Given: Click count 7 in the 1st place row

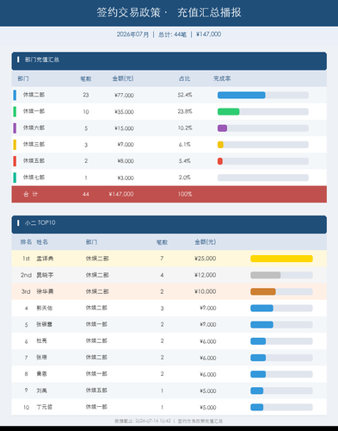Looking at the screenshot, I should click(162, 259).
